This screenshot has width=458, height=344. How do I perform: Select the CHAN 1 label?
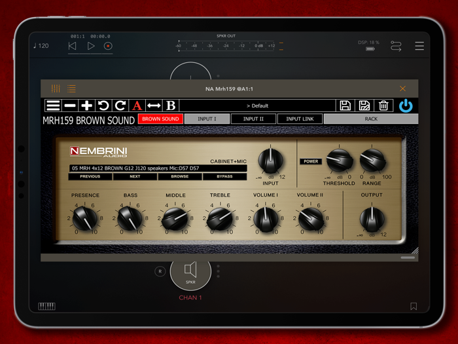190,297
